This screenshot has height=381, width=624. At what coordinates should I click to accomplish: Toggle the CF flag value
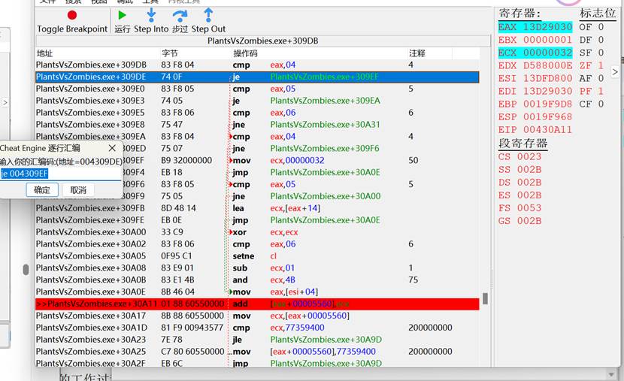coord(601,104)
